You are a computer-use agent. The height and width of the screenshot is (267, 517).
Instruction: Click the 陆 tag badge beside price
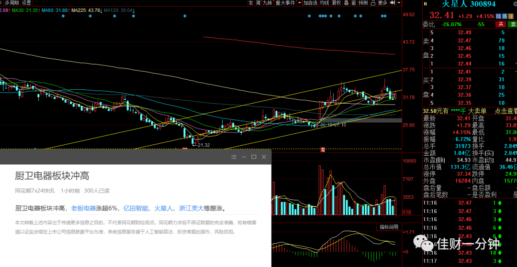[x=498, y=16]
